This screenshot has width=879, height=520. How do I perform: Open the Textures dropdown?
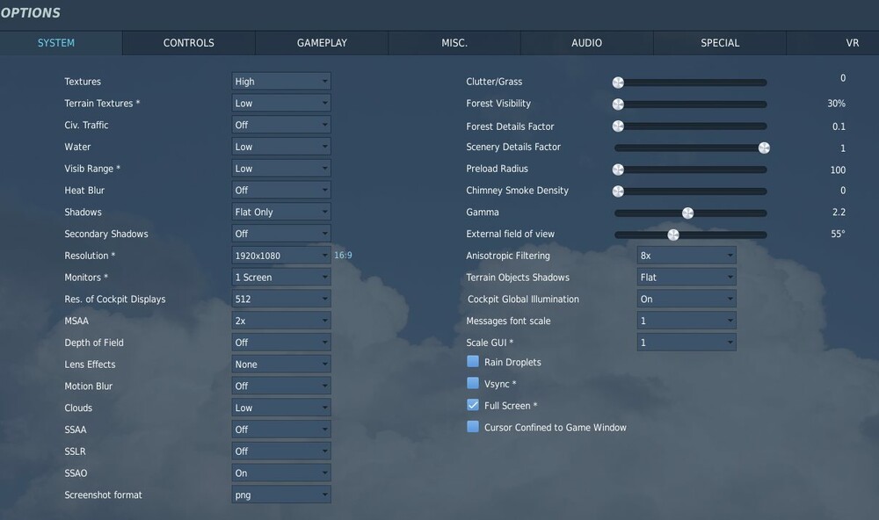pos(281,81)
